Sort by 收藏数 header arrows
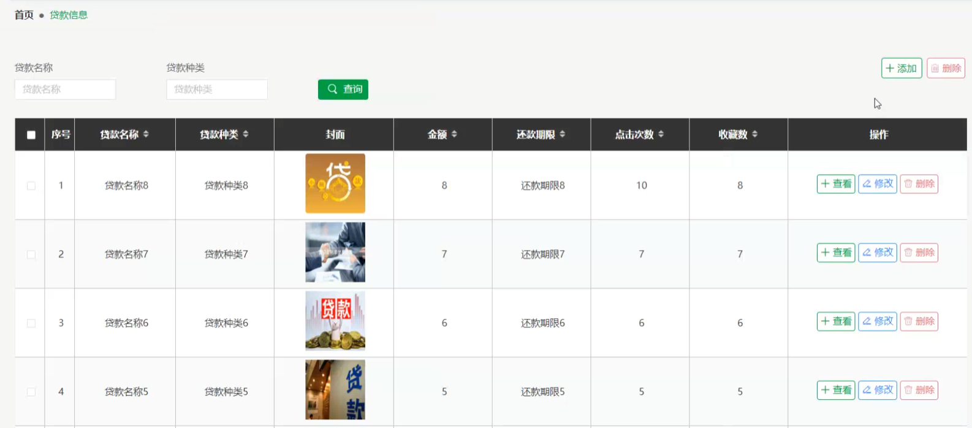 point(755,134)
